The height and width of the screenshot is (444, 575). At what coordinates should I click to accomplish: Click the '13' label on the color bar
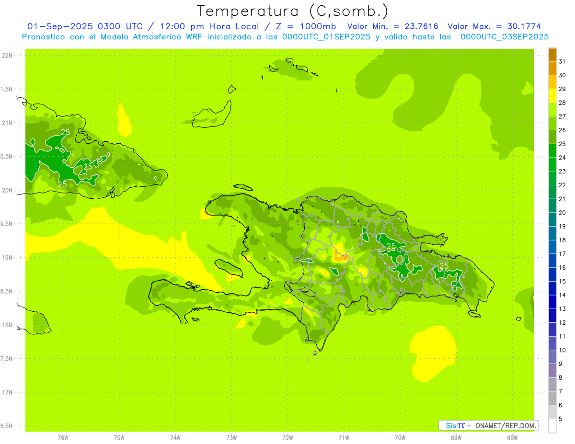[563, 309]
